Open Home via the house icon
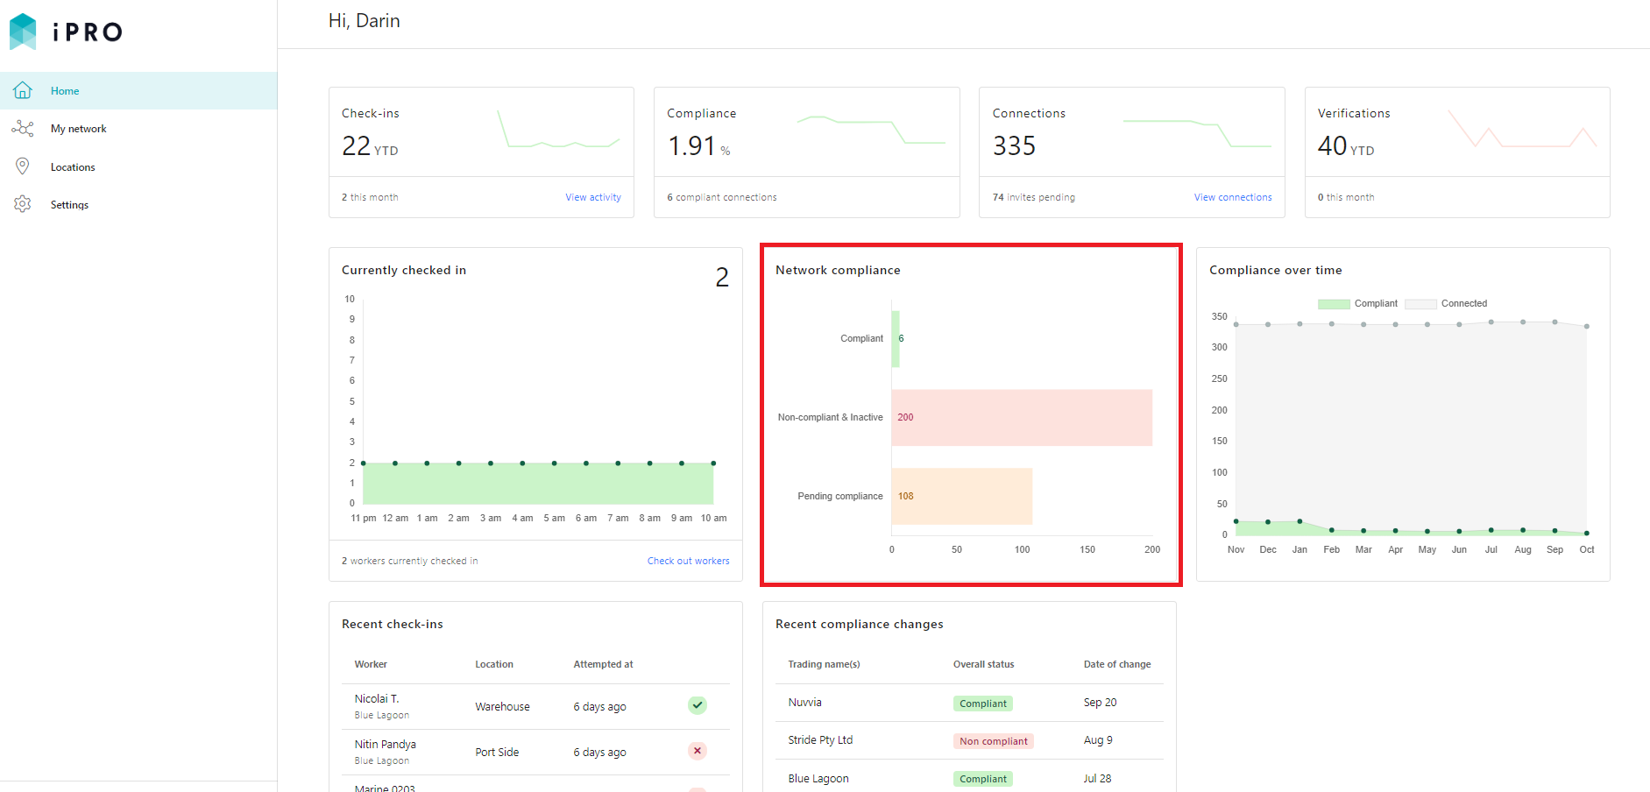The image size is (1650, 792). pos(23,90)
